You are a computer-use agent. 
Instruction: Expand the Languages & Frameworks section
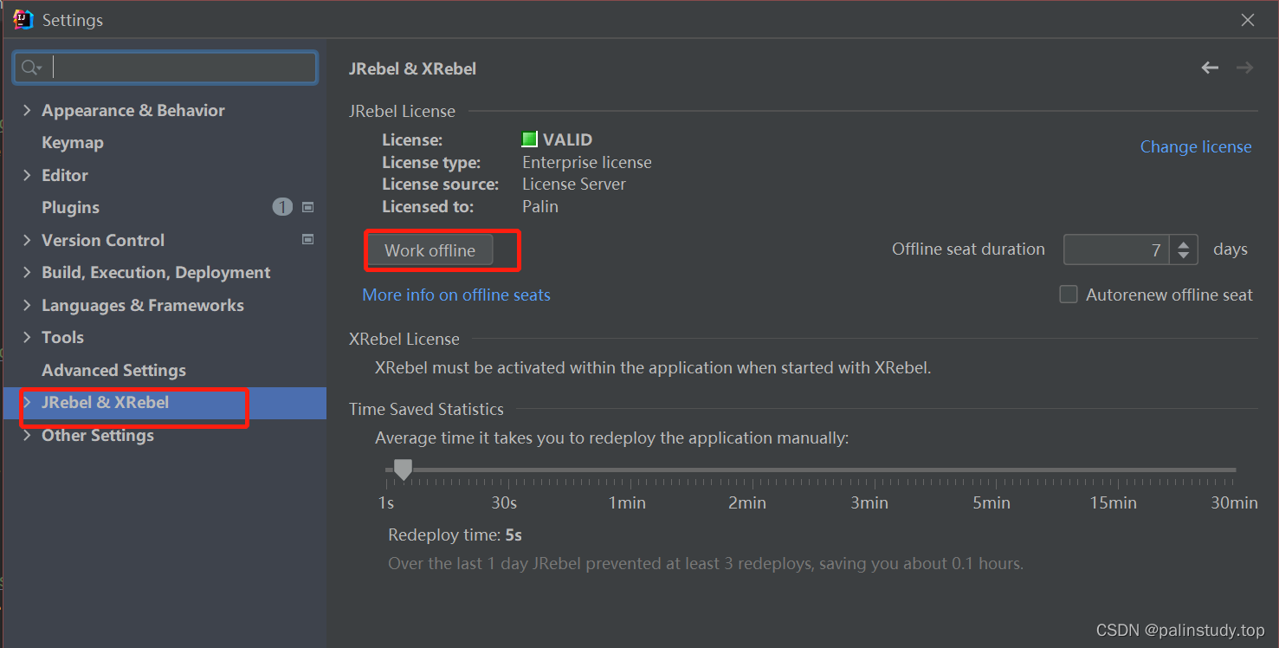[x=27, y=305]
